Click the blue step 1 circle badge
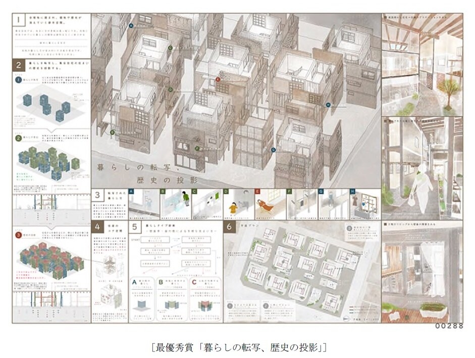Image resolution: width=475 pixels, height=358 pixels. pos(19,79)
